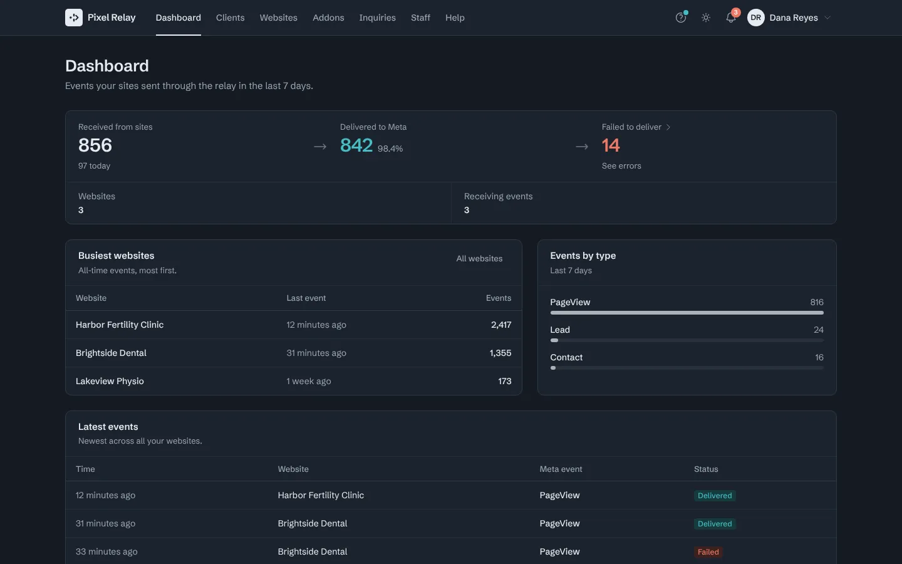The image size is (902, 564).
Task: Click the 33 minutes ago event time
Action: 106,551
